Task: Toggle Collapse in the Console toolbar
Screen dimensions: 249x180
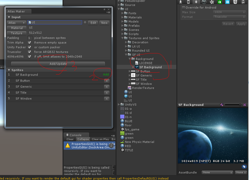Action: (83, 139)
